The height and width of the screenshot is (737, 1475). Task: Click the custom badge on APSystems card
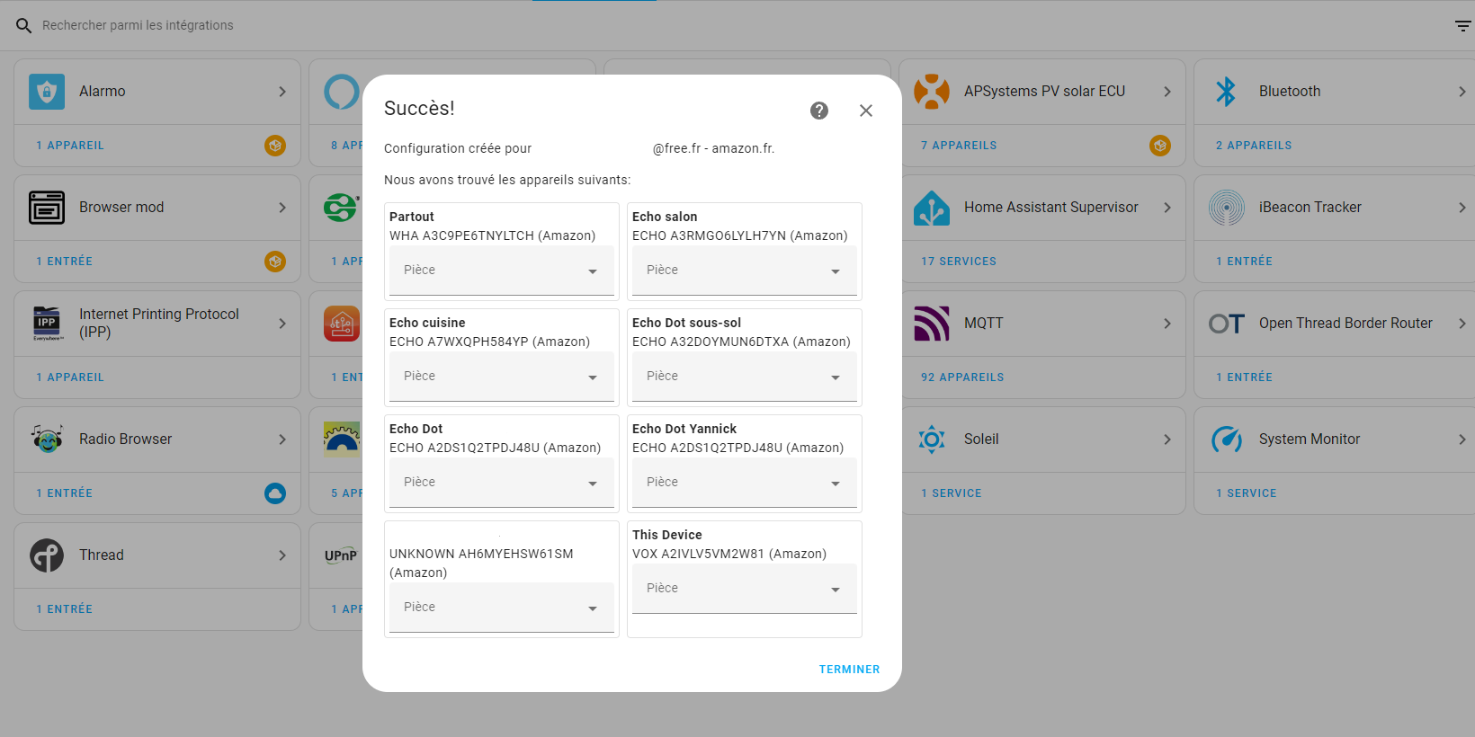(x=1160, y=146)
